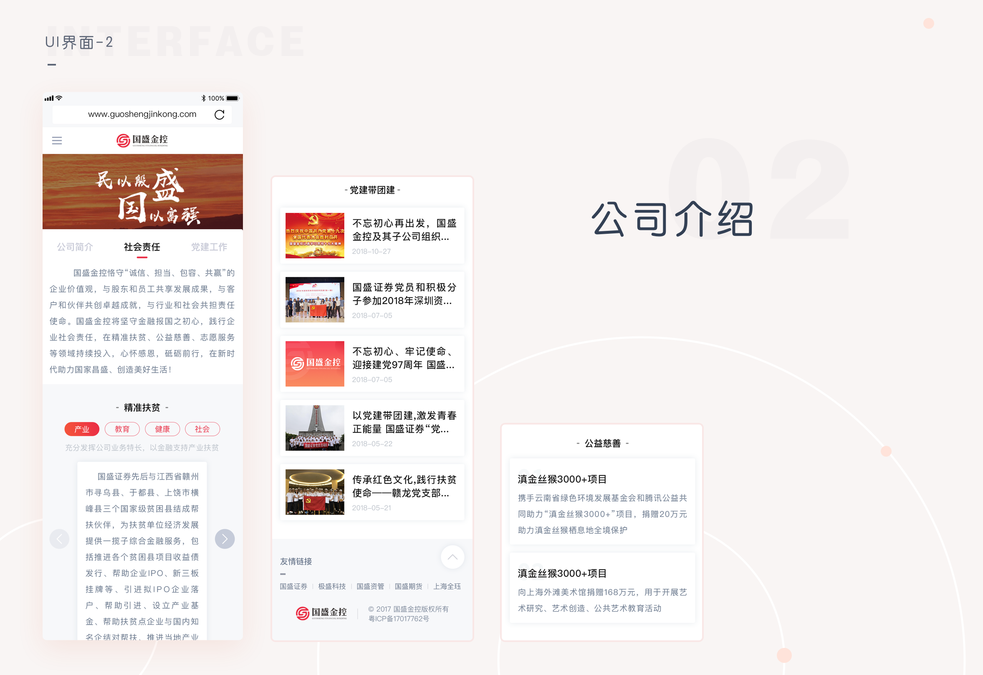Click 粤ICP备17017762号 footer text
The height and width of the screenshot is (675, 983).
(399, 619)
